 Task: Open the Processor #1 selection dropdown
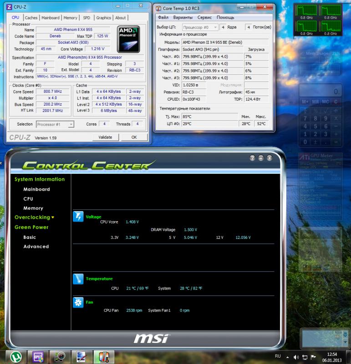pos(55,124)
